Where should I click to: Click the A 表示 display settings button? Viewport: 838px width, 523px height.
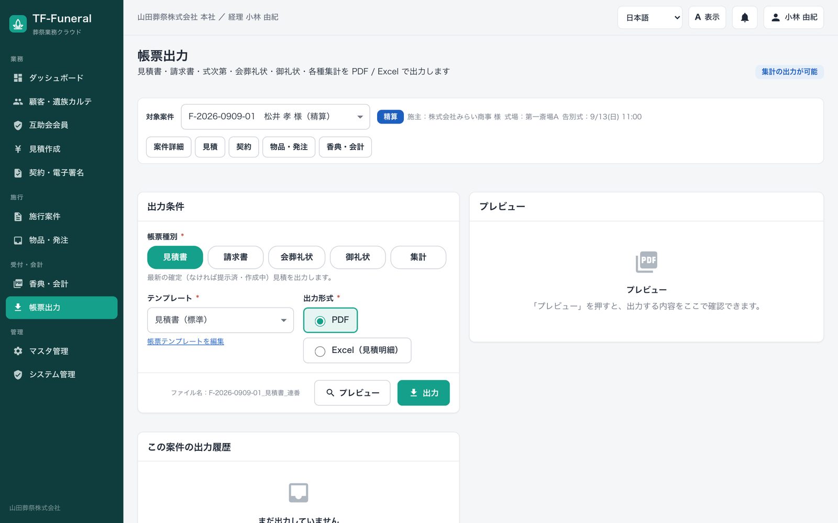(x=707, y=17)
